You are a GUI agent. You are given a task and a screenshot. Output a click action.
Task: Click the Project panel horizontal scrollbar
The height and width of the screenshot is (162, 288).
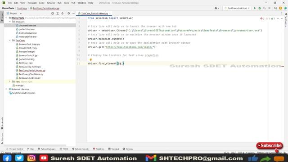coord(35,145)
